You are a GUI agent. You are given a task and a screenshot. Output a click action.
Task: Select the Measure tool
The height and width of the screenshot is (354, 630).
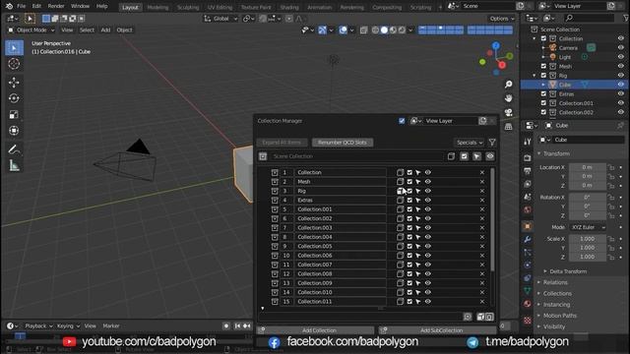click(14, 165)
